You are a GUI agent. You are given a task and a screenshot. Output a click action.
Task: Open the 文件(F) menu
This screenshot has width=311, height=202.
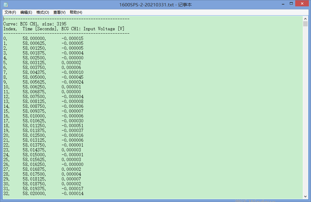tap(10, 12)
